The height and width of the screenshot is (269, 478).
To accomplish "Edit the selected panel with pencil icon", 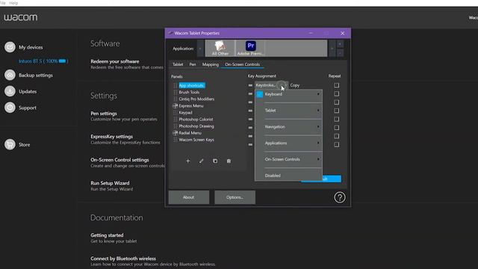I will tap(201, 161).
